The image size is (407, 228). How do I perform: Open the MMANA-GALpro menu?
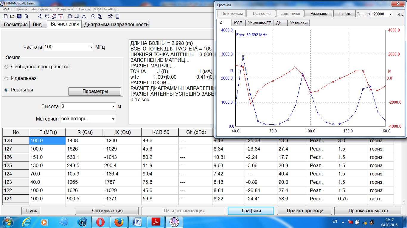[105, 9]
